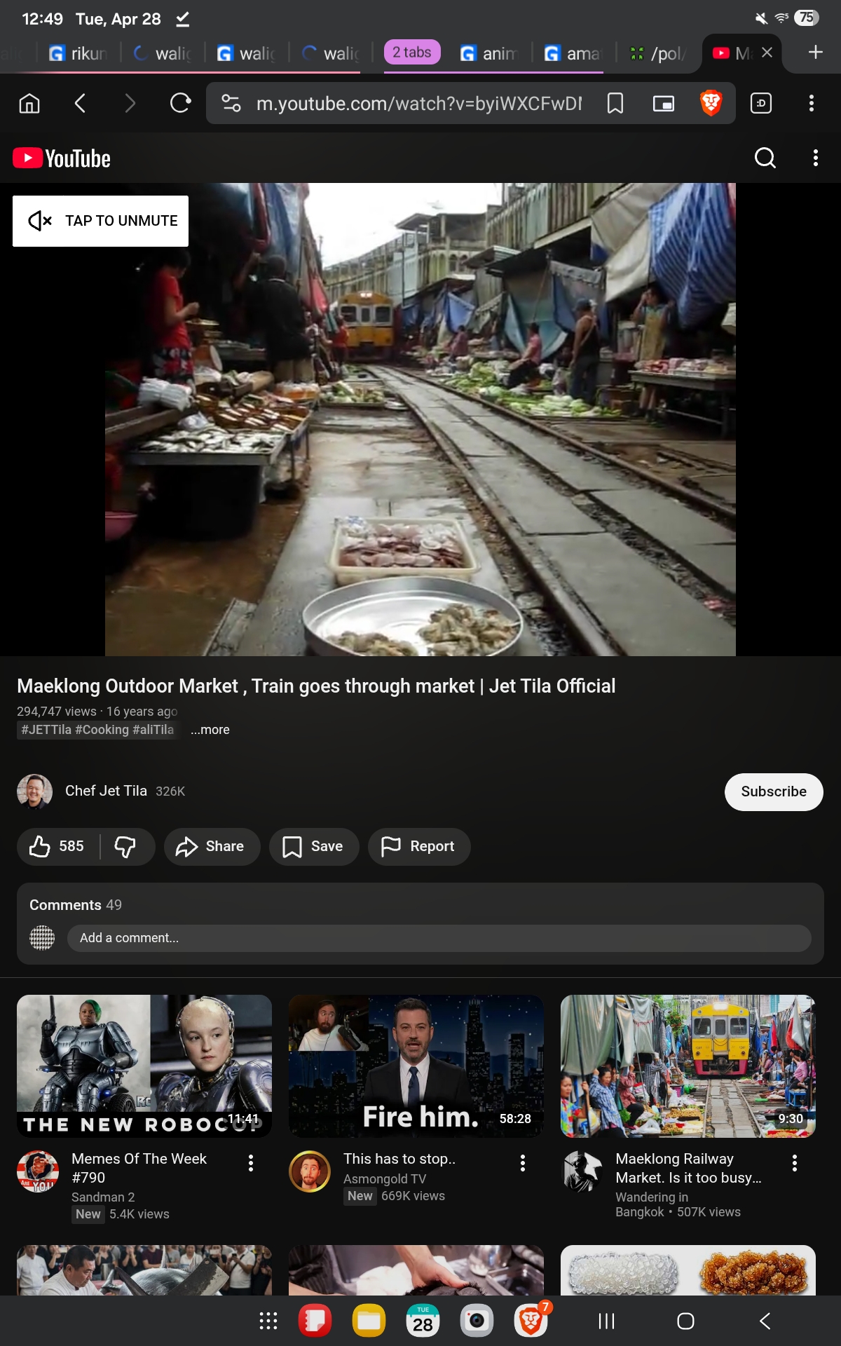This screenshot has width=841, height=1346.
Task: Open picture-in-picture icon in address bar
Action: point(663,104)
